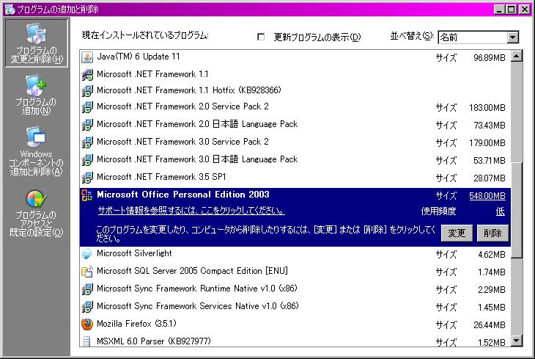Open プログラムの変更と削除 sidebar panel
Image resolution: width=535 pixels, height=359 pixels.
pyautogui.click(x=36, y=43)
